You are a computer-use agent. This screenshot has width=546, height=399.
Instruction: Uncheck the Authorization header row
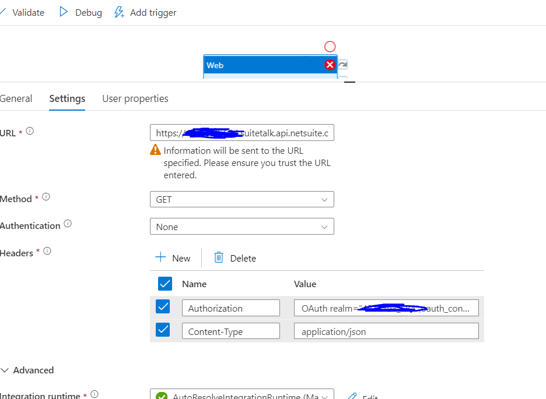[x=164, y=308]
